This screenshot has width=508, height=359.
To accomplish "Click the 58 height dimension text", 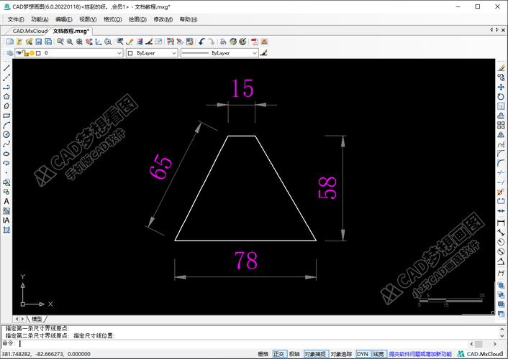I will pyautogui.click(x=327, y=187).
